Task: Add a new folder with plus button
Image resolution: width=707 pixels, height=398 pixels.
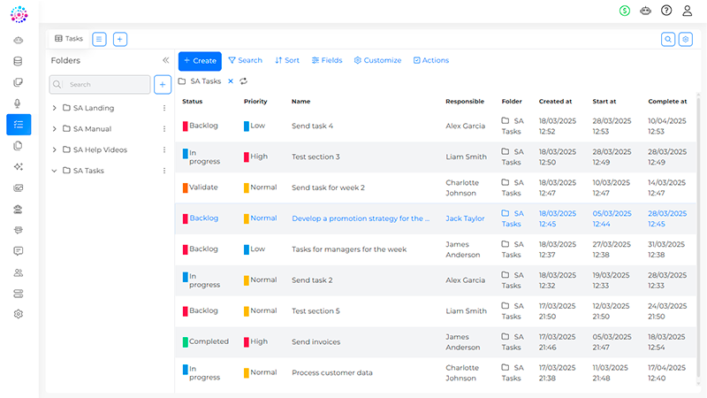Action: (163, 84)
